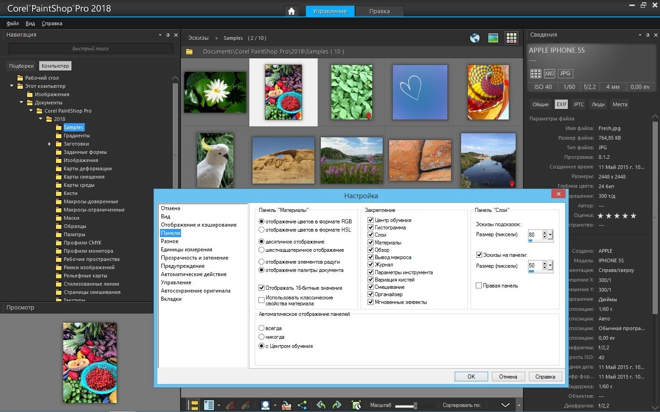The width and height of the screenshot is (660, 412).
Task: Switch to preview mode picture icon
Action: pos(493,38)
